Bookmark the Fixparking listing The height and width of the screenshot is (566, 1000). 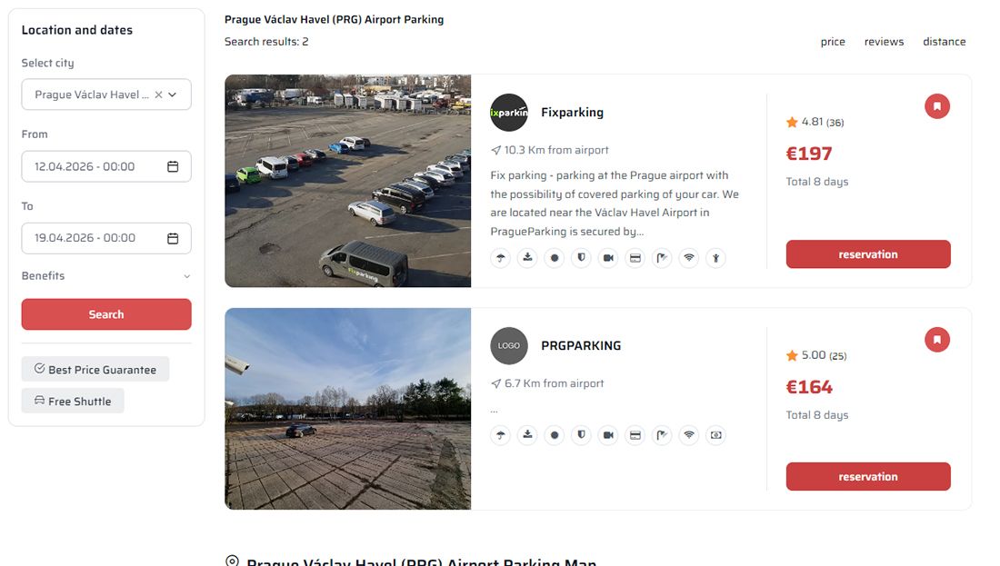pos(937,107)
